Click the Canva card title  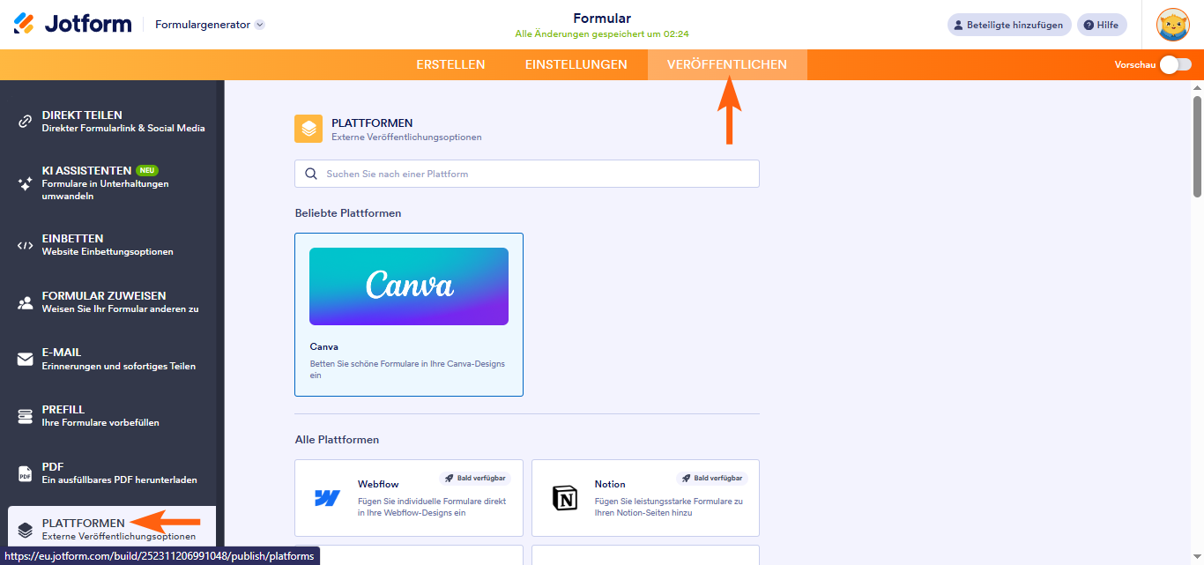coord(323,346)
